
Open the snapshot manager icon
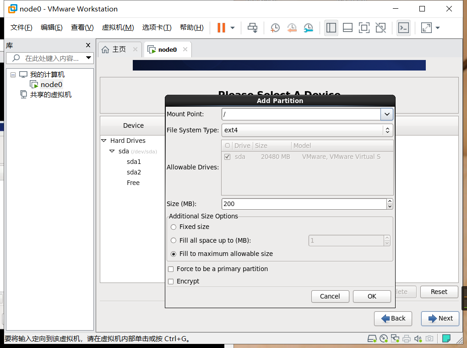coord(308,28)
